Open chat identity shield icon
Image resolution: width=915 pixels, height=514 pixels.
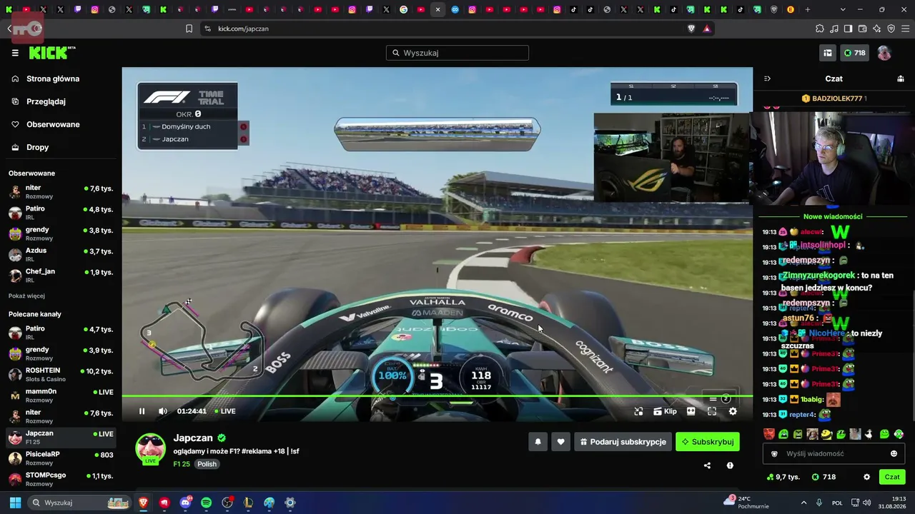(x=774, y=453)
